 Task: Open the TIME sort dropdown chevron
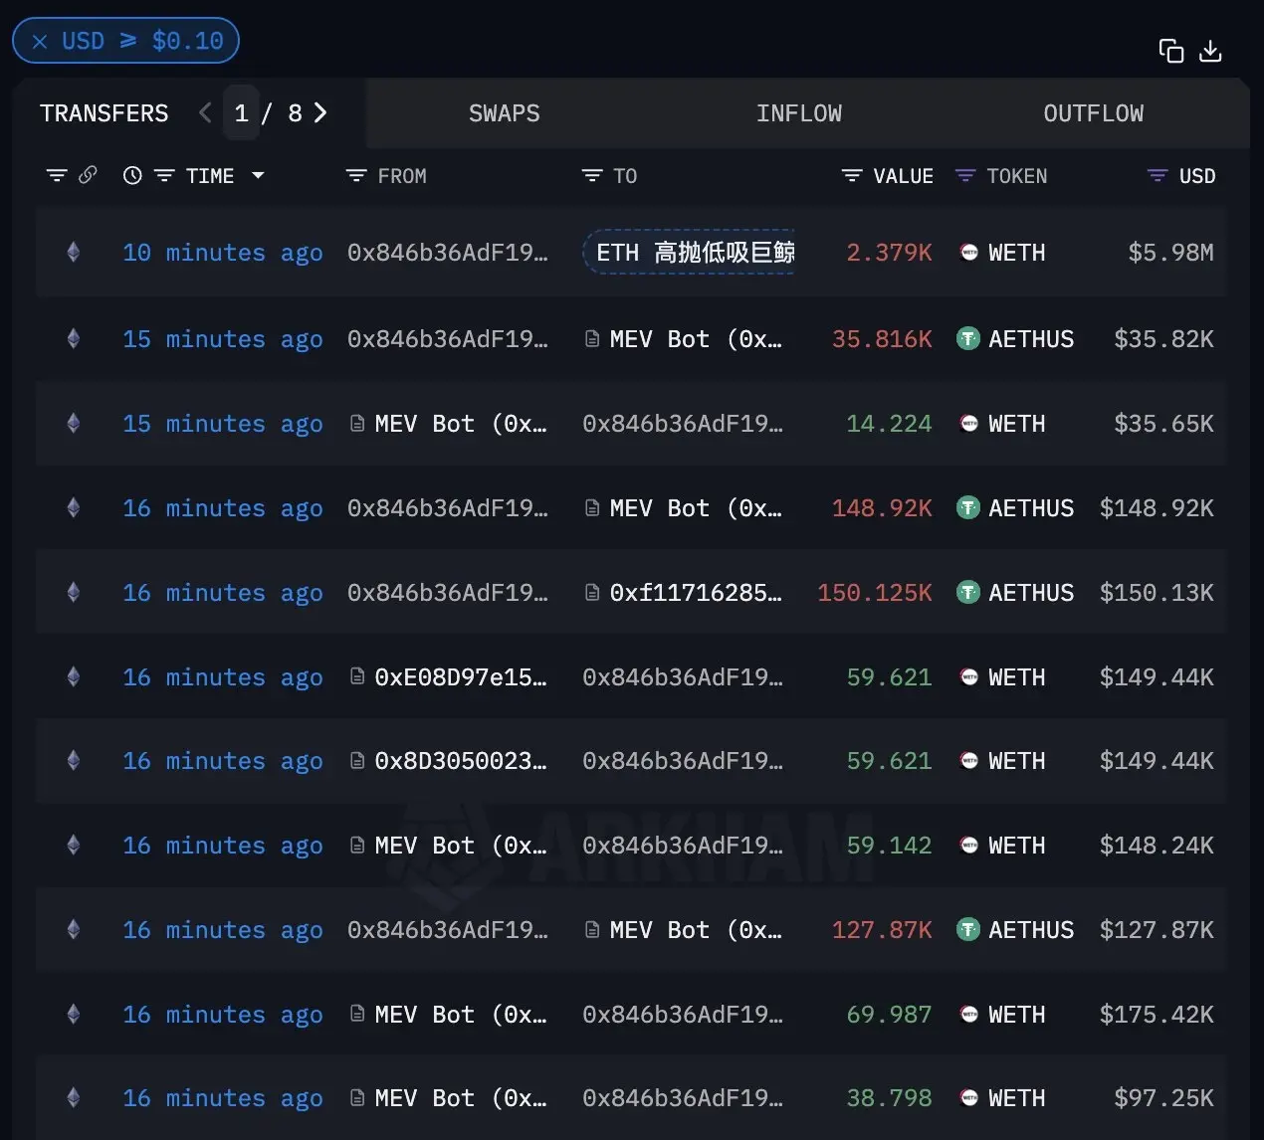[x=258, y=175]
